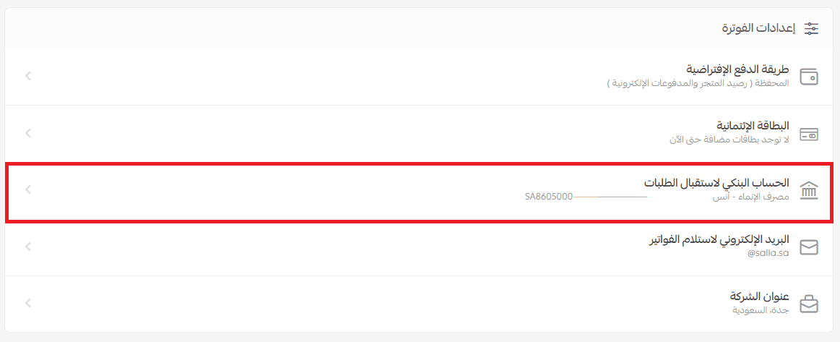Open the bank account row chevron arrow

click(x=28, y=189)
